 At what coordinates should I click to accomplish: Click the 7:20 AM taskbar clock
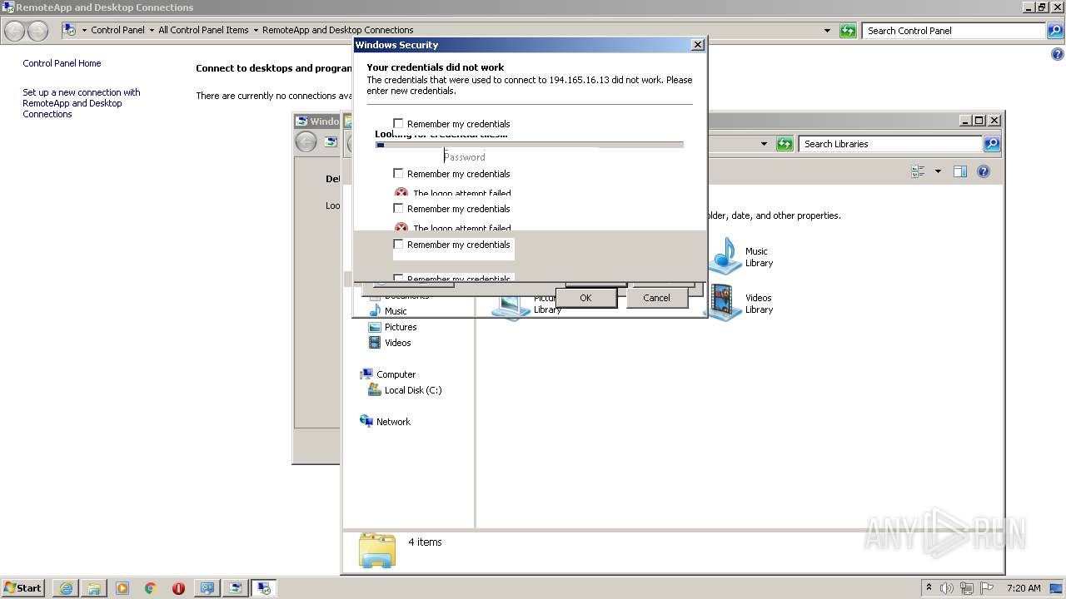[1024, 588]
